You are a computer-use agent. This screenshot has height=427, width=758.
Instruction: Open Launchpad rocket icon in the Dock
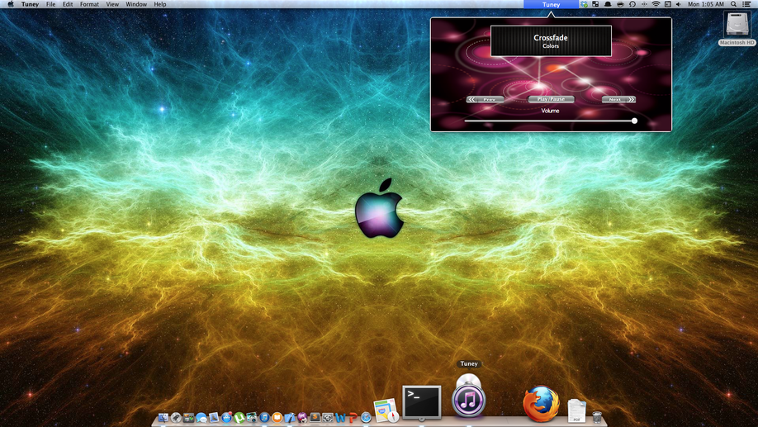click(x=176, y=417)
